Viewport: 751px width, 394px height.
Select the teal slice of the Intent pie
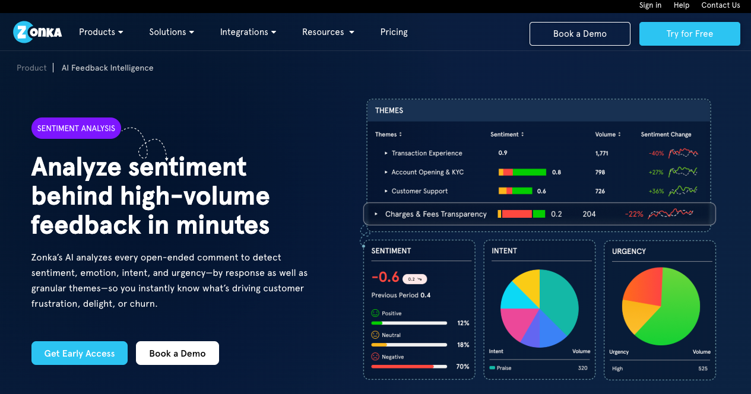pos(560,300)
